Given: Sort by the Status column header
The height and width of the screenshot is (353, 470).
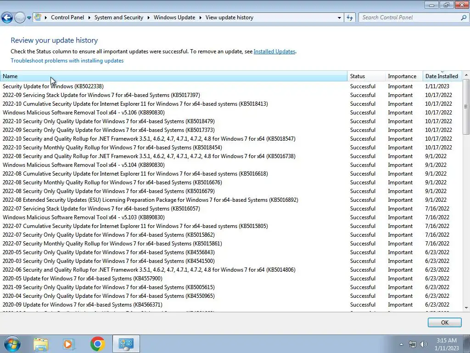Looking at the screenshot, I should click(x=366, y=76).
